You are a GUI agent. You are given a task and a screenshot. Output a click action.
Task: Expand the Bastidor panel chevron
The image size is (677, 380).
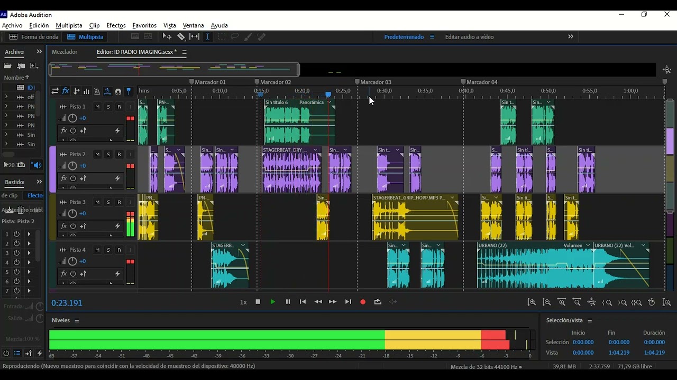coord(39,182)
